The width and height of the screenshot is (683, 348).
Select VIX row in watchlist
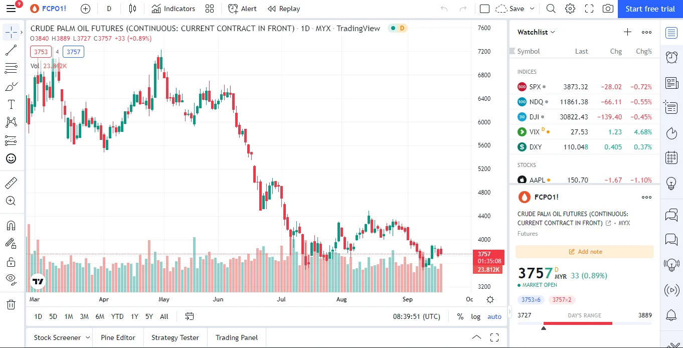[585, 132]
